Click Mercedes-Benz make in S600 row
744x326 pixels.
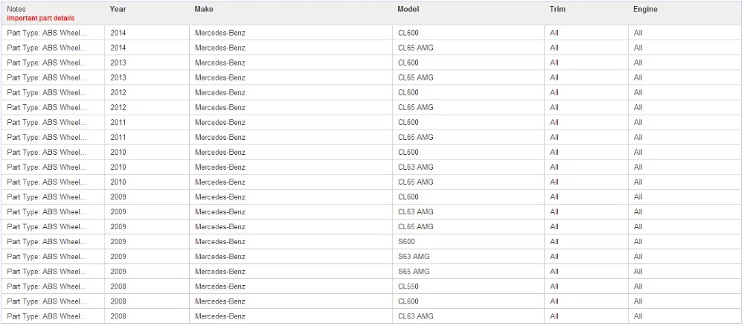point(220,242)
